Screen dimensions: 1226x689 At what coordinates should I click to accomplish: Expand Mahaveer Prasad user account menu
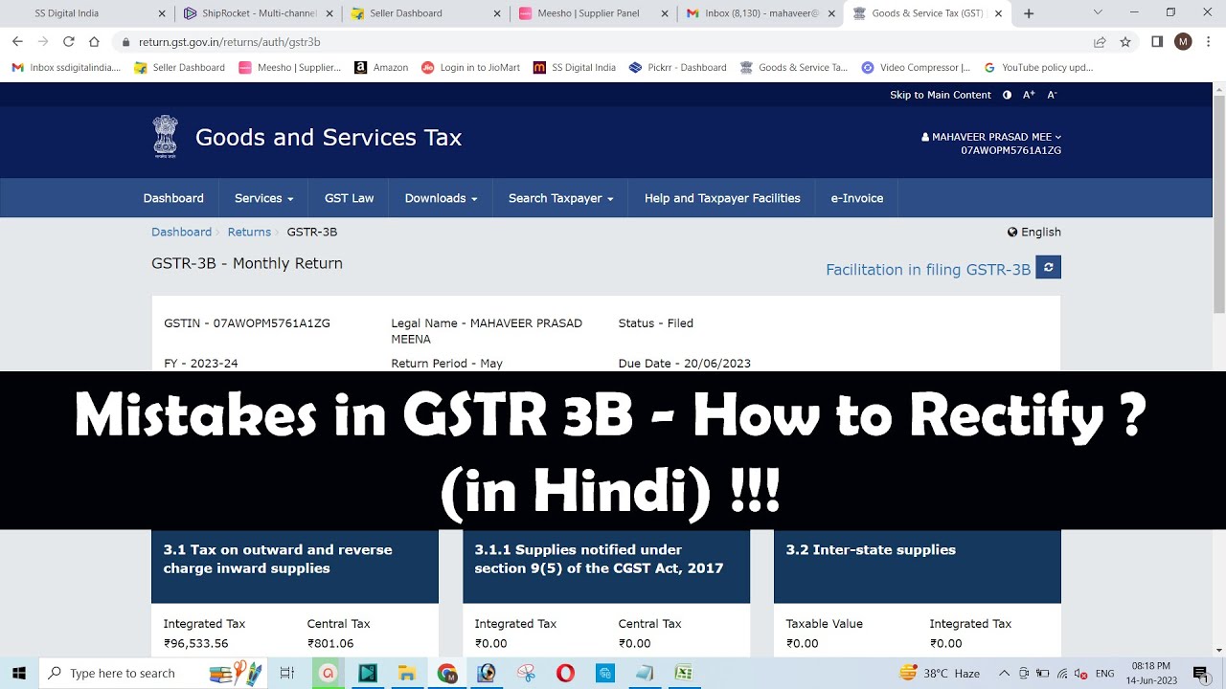991,137
